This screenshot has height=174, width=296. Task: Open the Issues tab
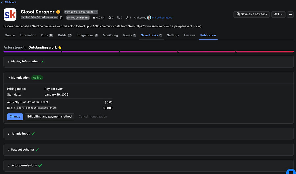(129, 35)
